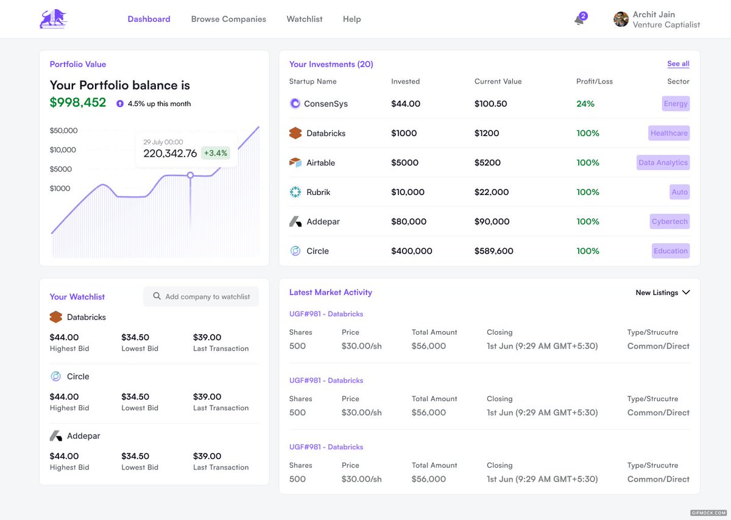Screen dimensions: 731x520
Task: Click the Current Value column header
Action: tap(498, 81)
